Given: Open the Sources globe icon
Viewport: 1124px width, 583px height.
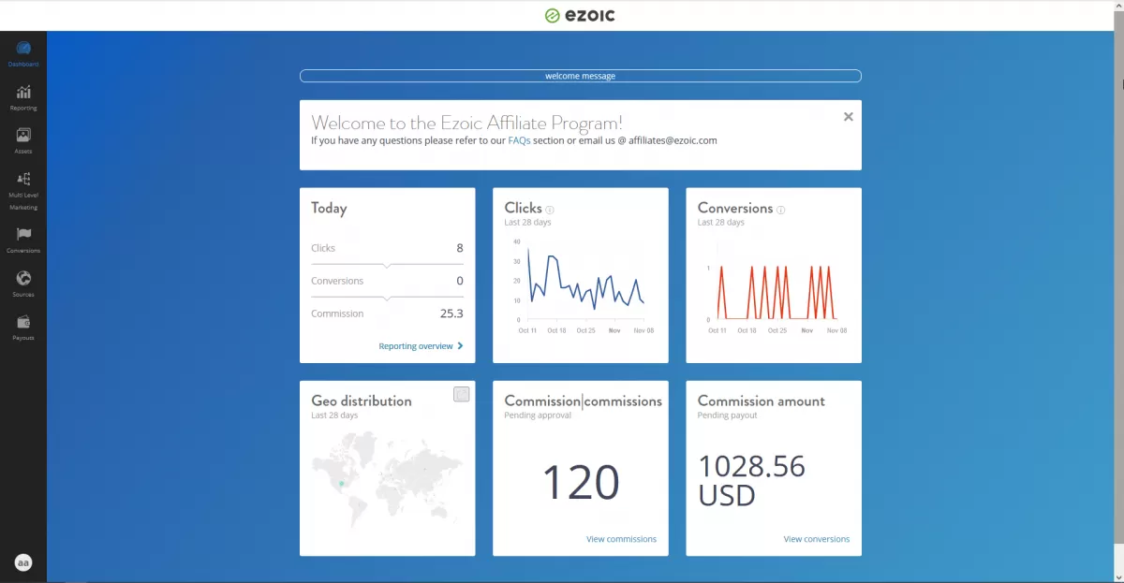Looking at the screenshot, I should coord(23,278).
